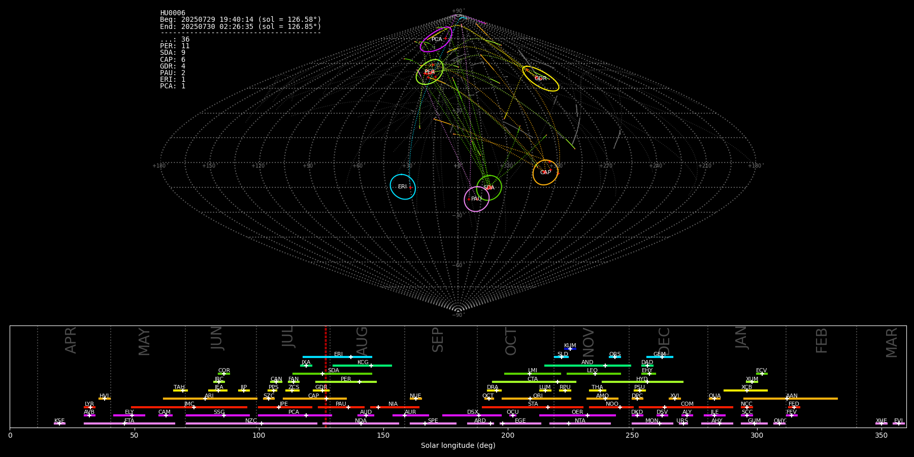Screen dimensions: 914x457
Task: Click the STA shower bar in timeline
Action: 533,407
